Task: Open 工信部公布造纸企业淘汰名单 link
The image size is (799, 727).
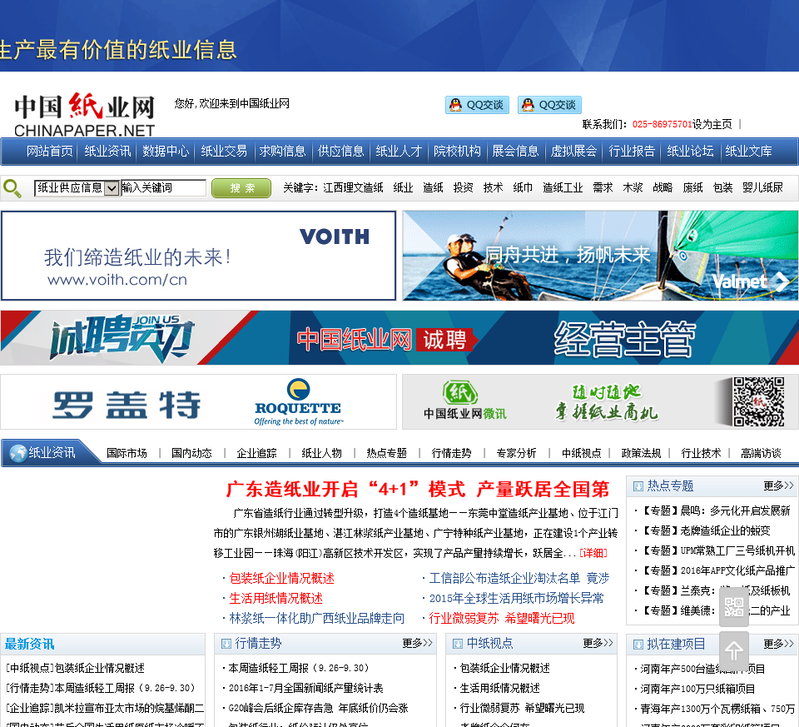Action: [x=519, y=579]
